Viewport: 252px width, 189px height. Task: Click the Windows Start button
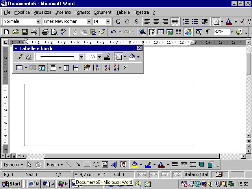coord(11,184)
